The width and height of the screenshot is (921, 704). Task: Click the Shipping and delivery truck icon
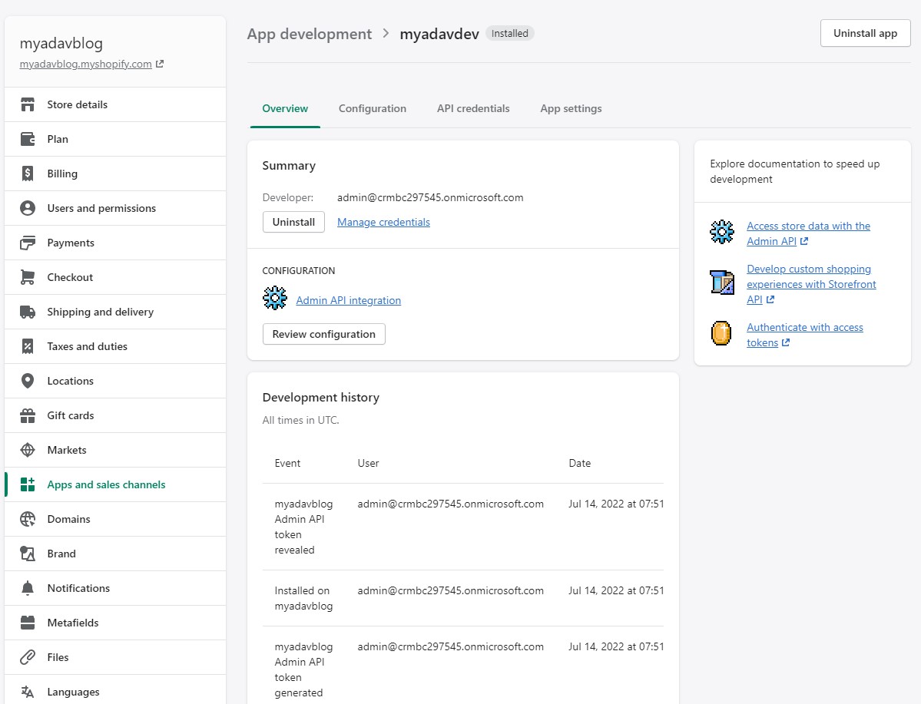coord(28,312)
